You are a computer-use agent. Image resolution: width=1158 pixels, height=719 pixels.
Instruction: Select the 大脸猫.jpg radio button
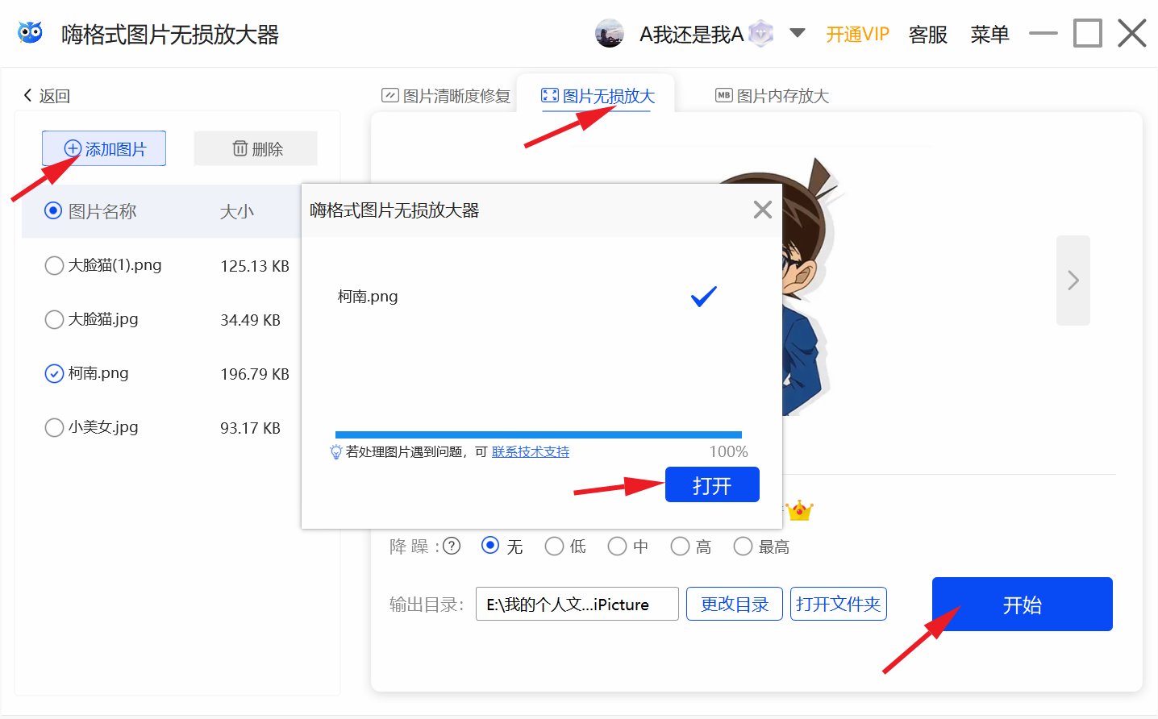coord(53,319)
